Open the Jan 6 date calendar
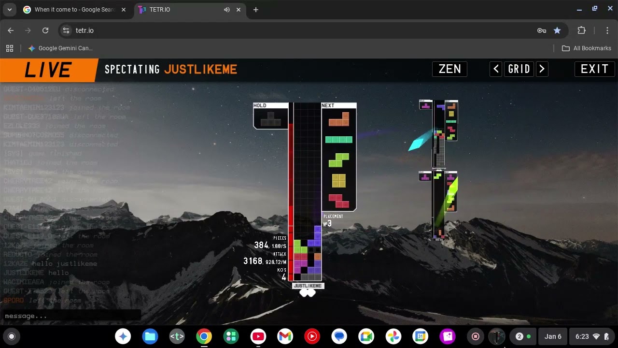Viewport: 618px width, 348px height. pos(553,336)
